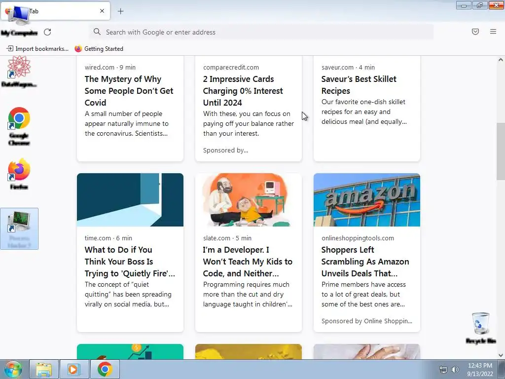The width and height of the screenshot is (505, 379).
Task: Click the 'time.com · 6 min' source text
Action: tap(108, 238)
